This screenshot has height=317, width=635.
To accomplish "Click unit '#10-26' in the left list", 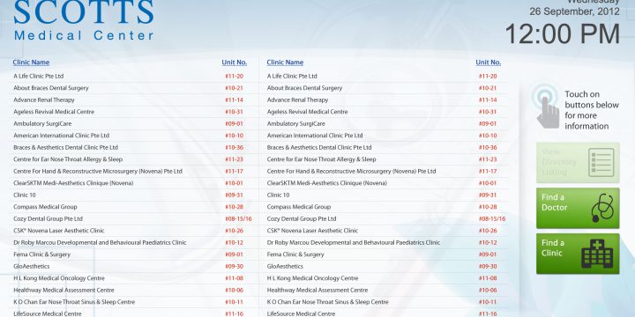I will pyautogui.click(x=234, y=231).
